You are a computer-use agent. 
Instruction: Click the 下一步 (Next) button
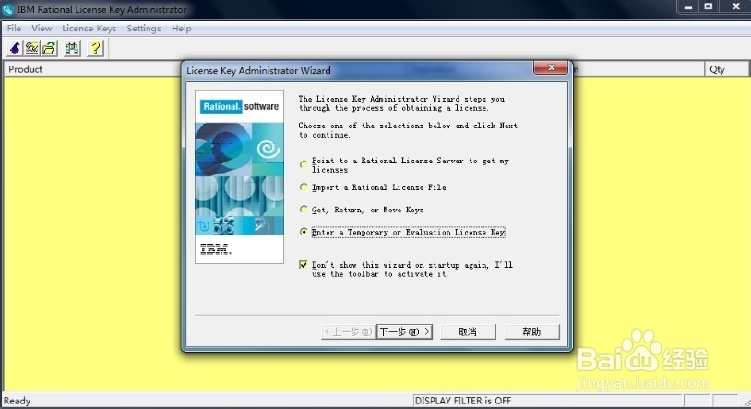pos(405,331)
